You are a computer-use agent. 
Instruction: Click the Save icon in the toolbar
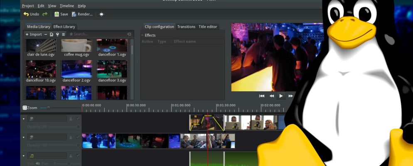coord(57,14)
